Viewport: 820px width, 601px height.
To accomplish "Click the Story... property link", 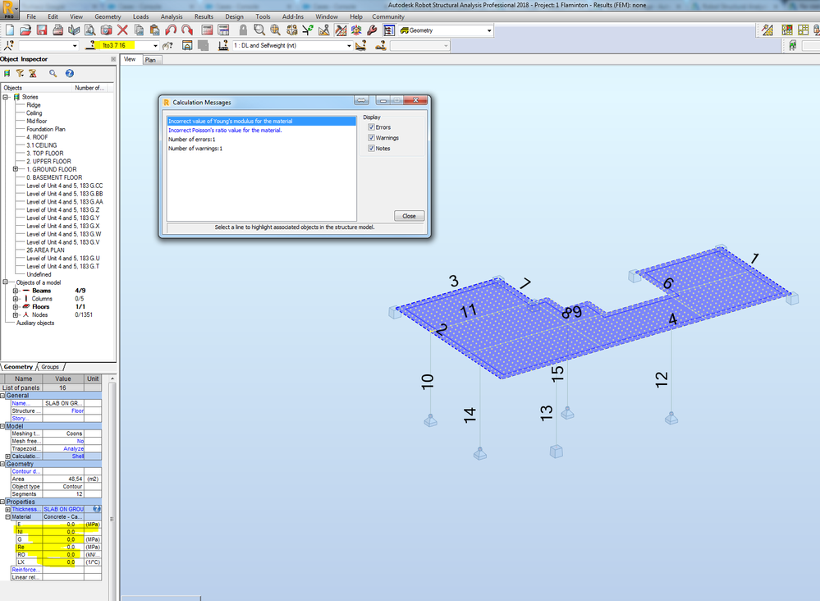I will click(x=20, y=419).
